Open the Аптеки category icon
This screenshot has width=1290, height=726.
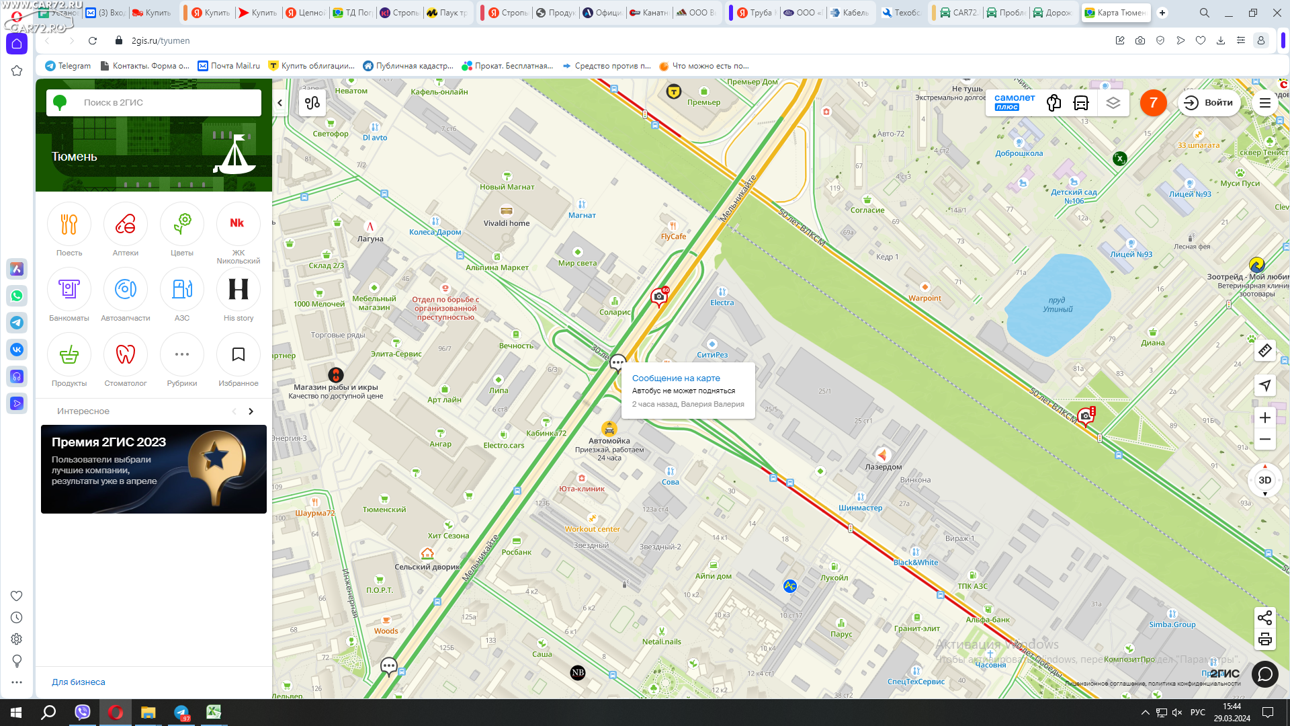[126, 224]
